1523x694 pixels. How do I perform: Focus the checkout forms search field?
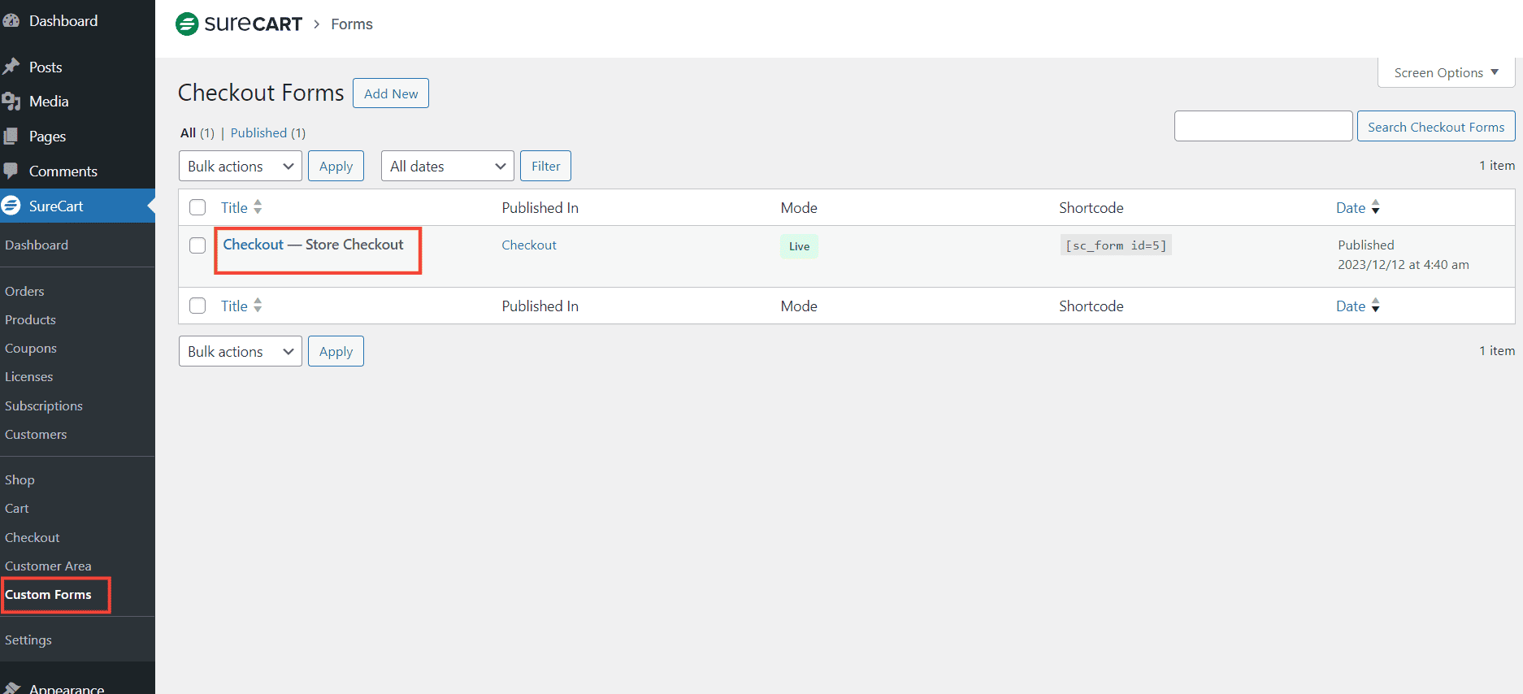1263,127
